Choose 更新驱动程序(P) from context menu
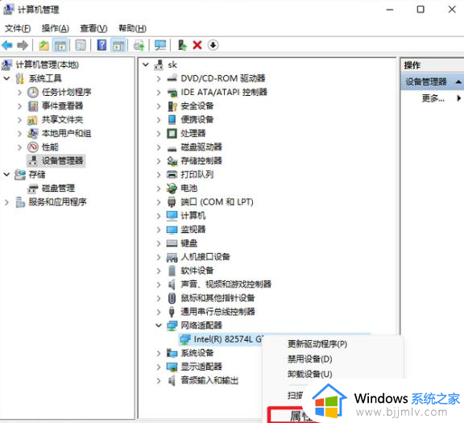This screenshot has height=423, width=464. point(317,344)
